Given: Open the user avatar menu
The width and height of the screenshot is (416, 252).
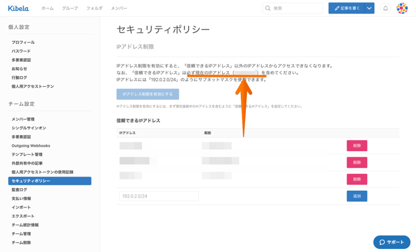Looking at the screenshot, I should (402, 9).
